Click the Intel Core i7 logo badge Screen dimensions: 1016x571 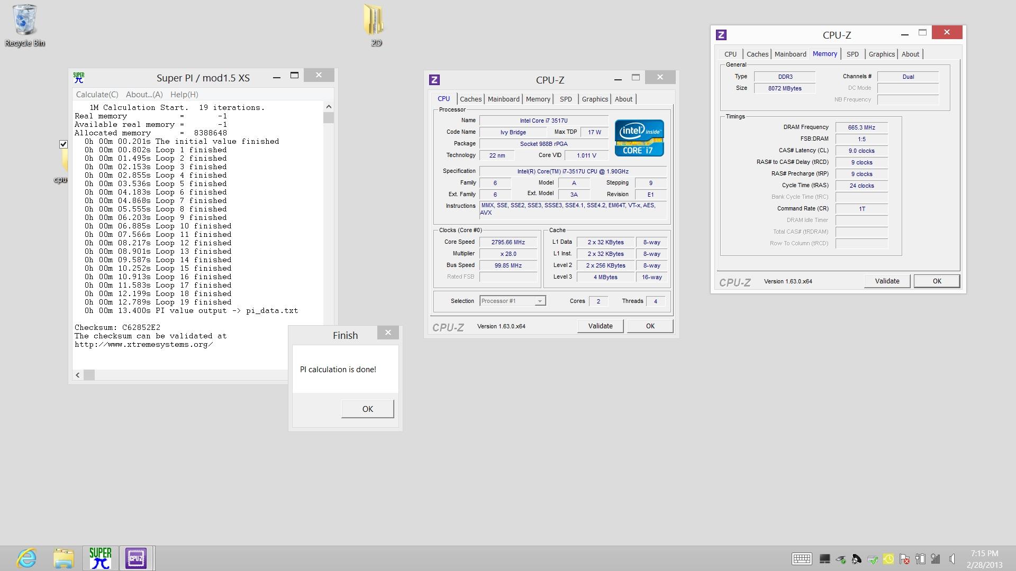pyautogui.click(x=639, y=138)
